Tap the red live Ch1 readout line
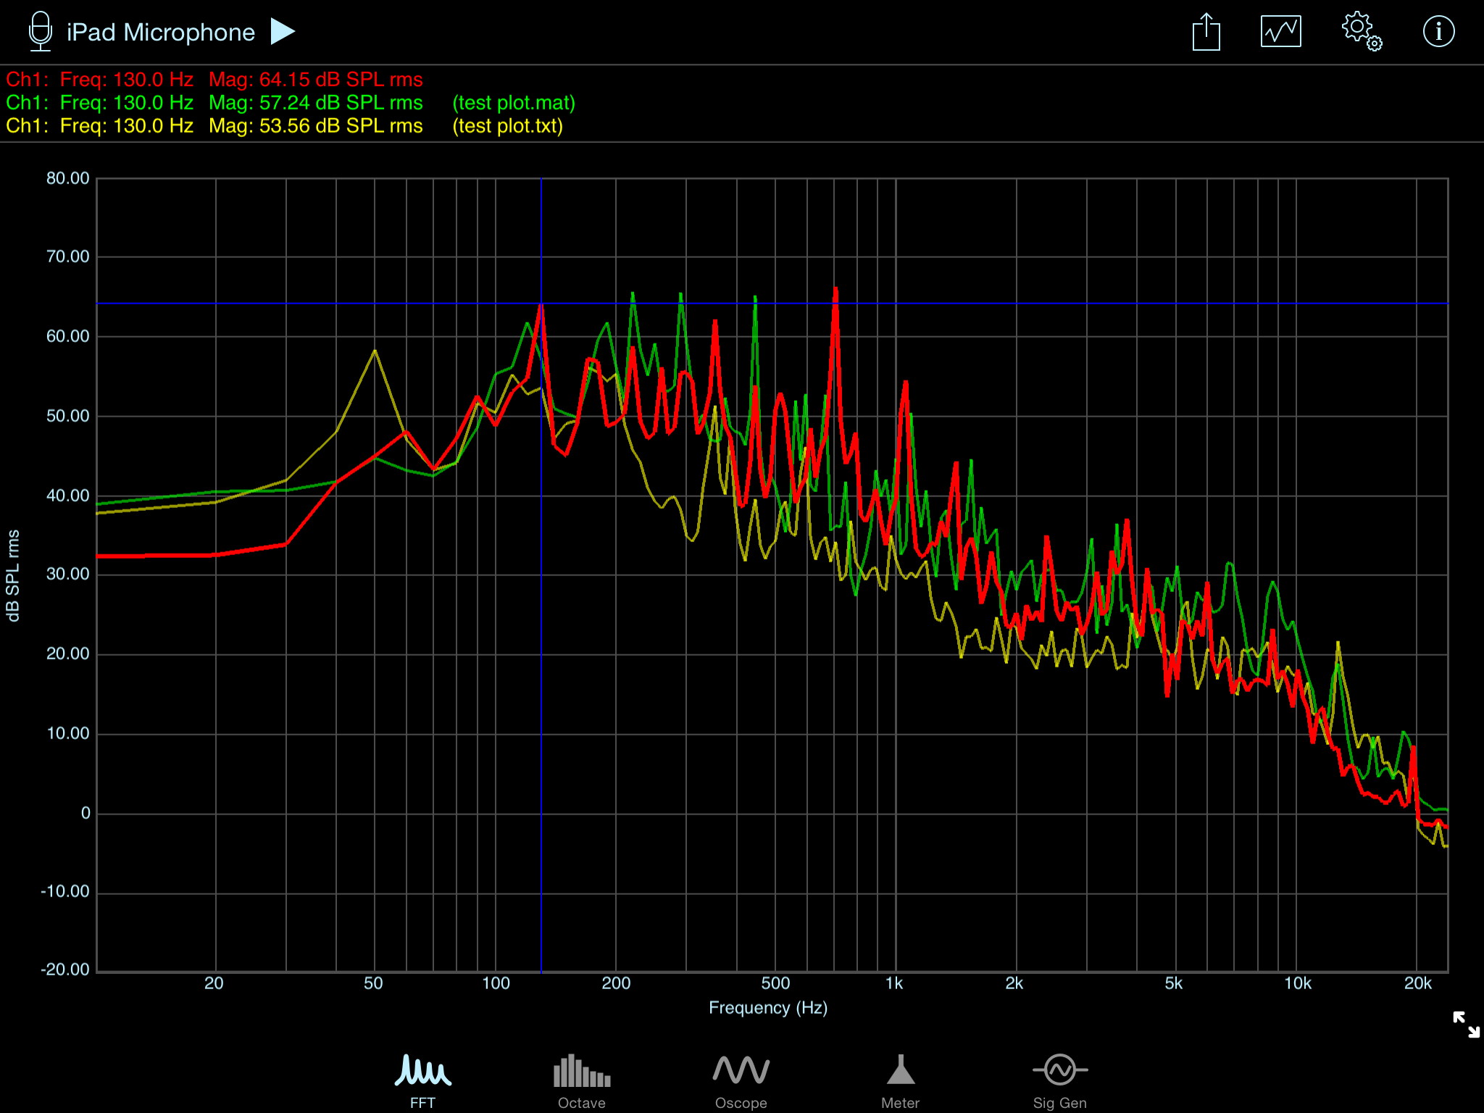1484x1113 pixels. point(214,80)
